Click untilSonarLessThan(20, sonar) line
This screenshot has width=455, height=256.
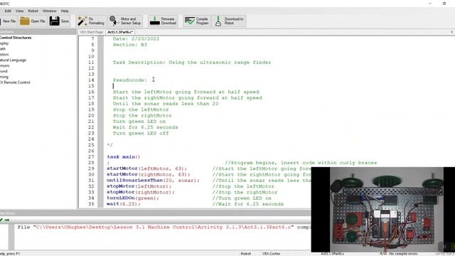click(154, 180)
